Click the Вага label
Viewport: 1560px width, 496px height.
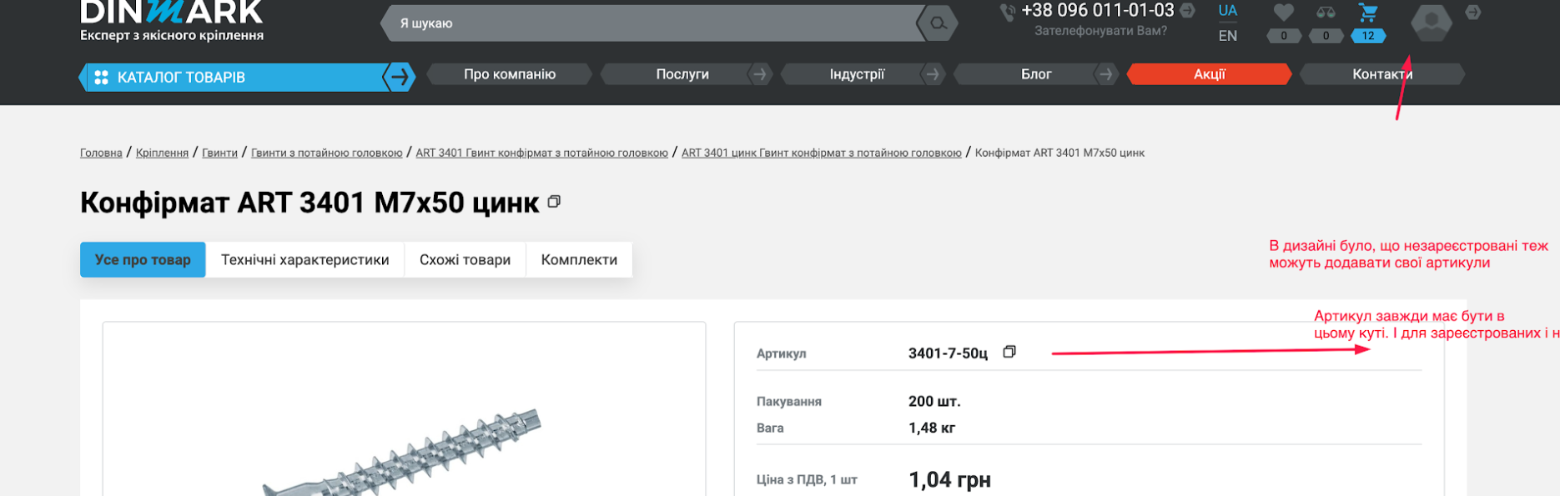(770, 428)
